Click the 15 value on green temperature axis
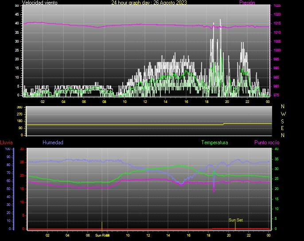 (277, 199)
